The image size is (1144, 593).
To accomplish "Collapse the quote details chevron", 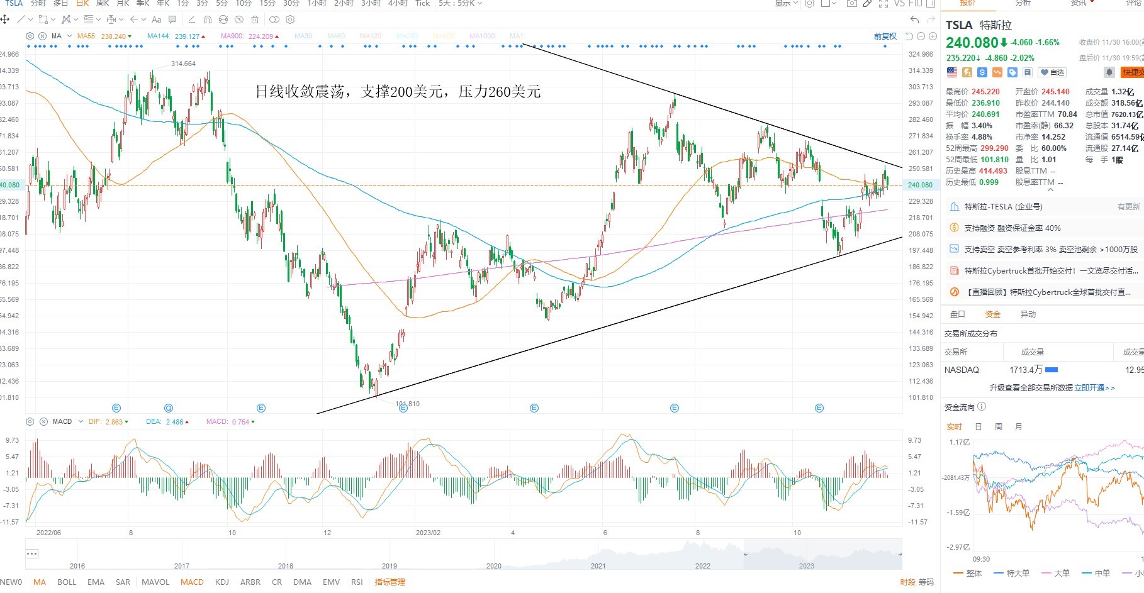I will click(x=1050, y=189).
